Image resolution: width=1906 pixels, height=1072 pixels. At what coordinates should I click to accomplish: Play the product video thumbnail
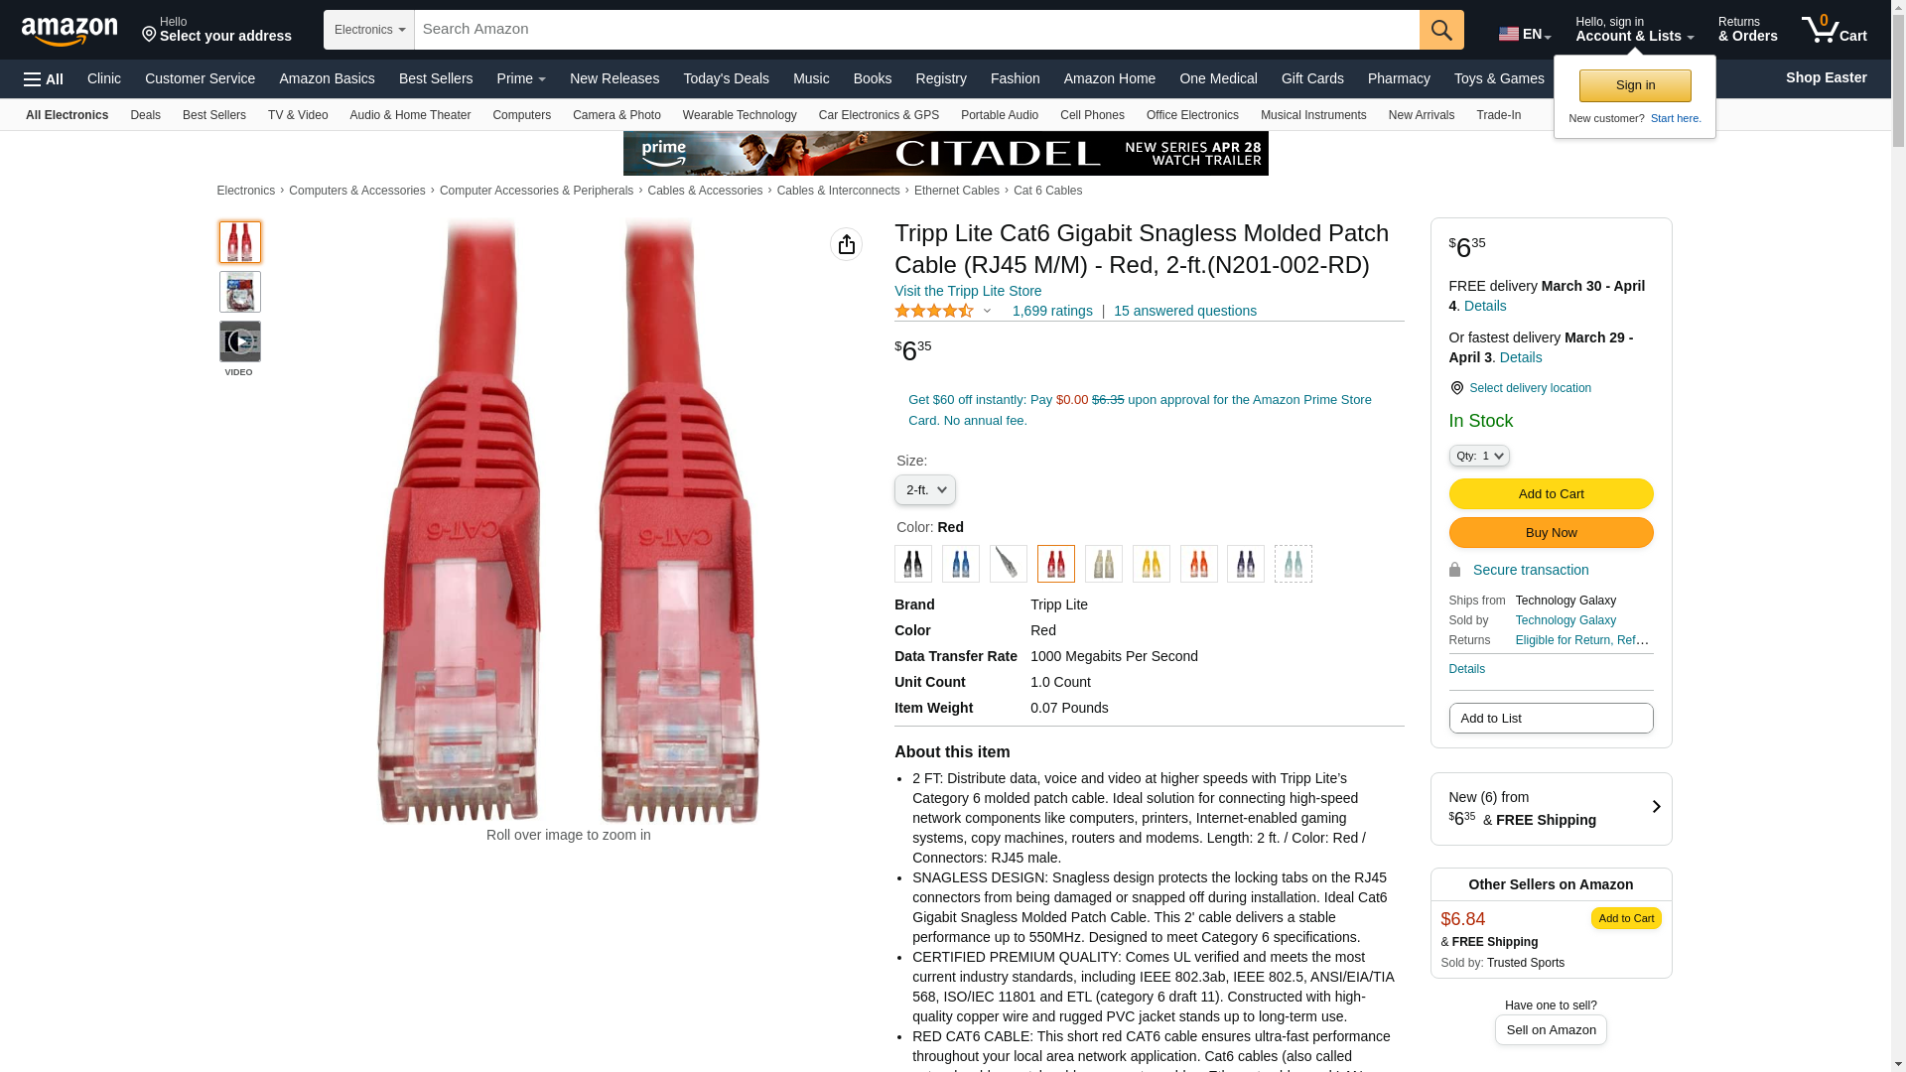coord(240,341)
